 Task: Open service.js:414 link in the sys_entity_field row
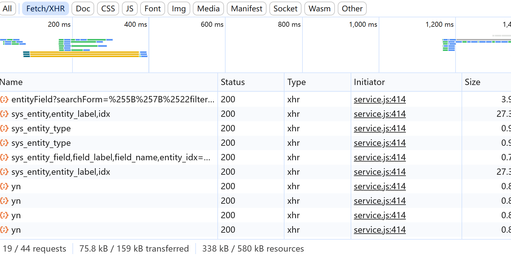tap(379, 157)
